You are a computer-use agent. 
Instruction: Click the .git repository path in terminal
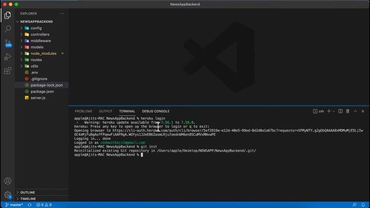[206, 151]
